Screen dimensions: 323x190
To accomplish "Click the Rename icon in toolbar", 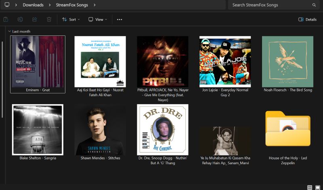I will [20, 19].
